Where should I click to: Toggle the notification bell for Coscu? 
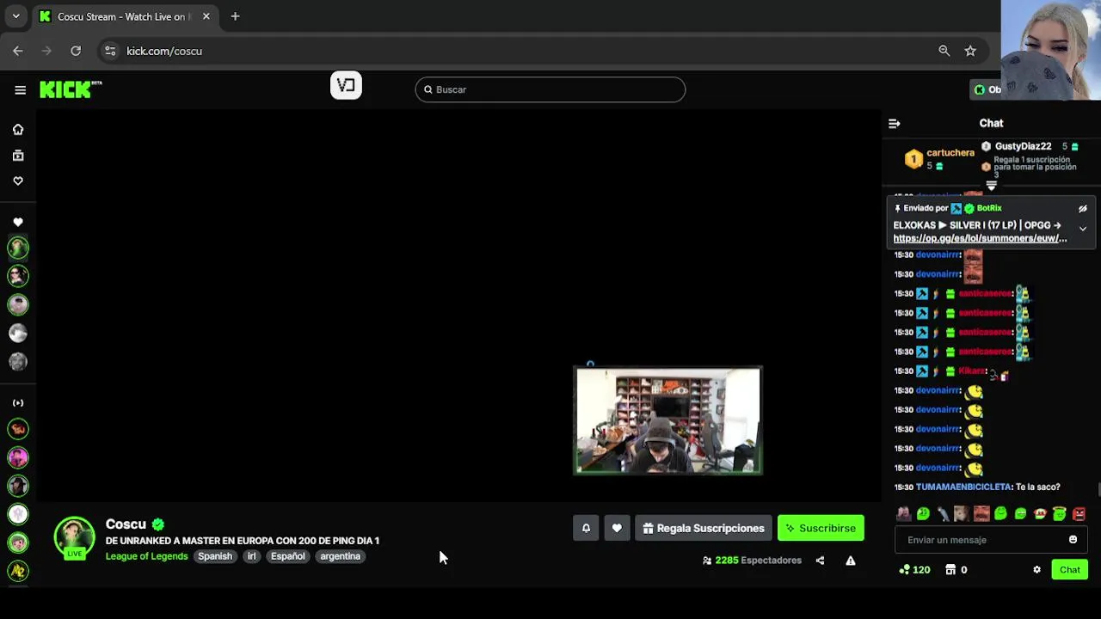(586, 528)
